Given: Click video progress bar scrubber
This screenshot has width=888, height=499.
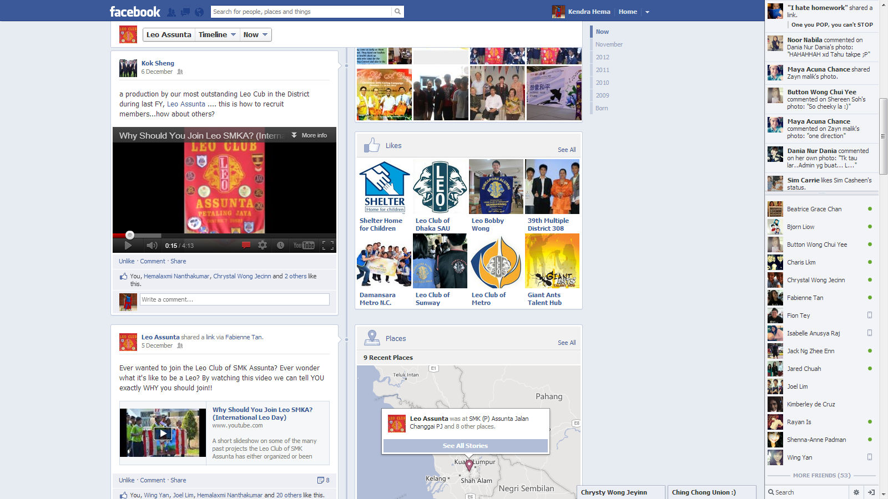Looking at the screenshot, I should pyautogui.click(x=130, y=235).
